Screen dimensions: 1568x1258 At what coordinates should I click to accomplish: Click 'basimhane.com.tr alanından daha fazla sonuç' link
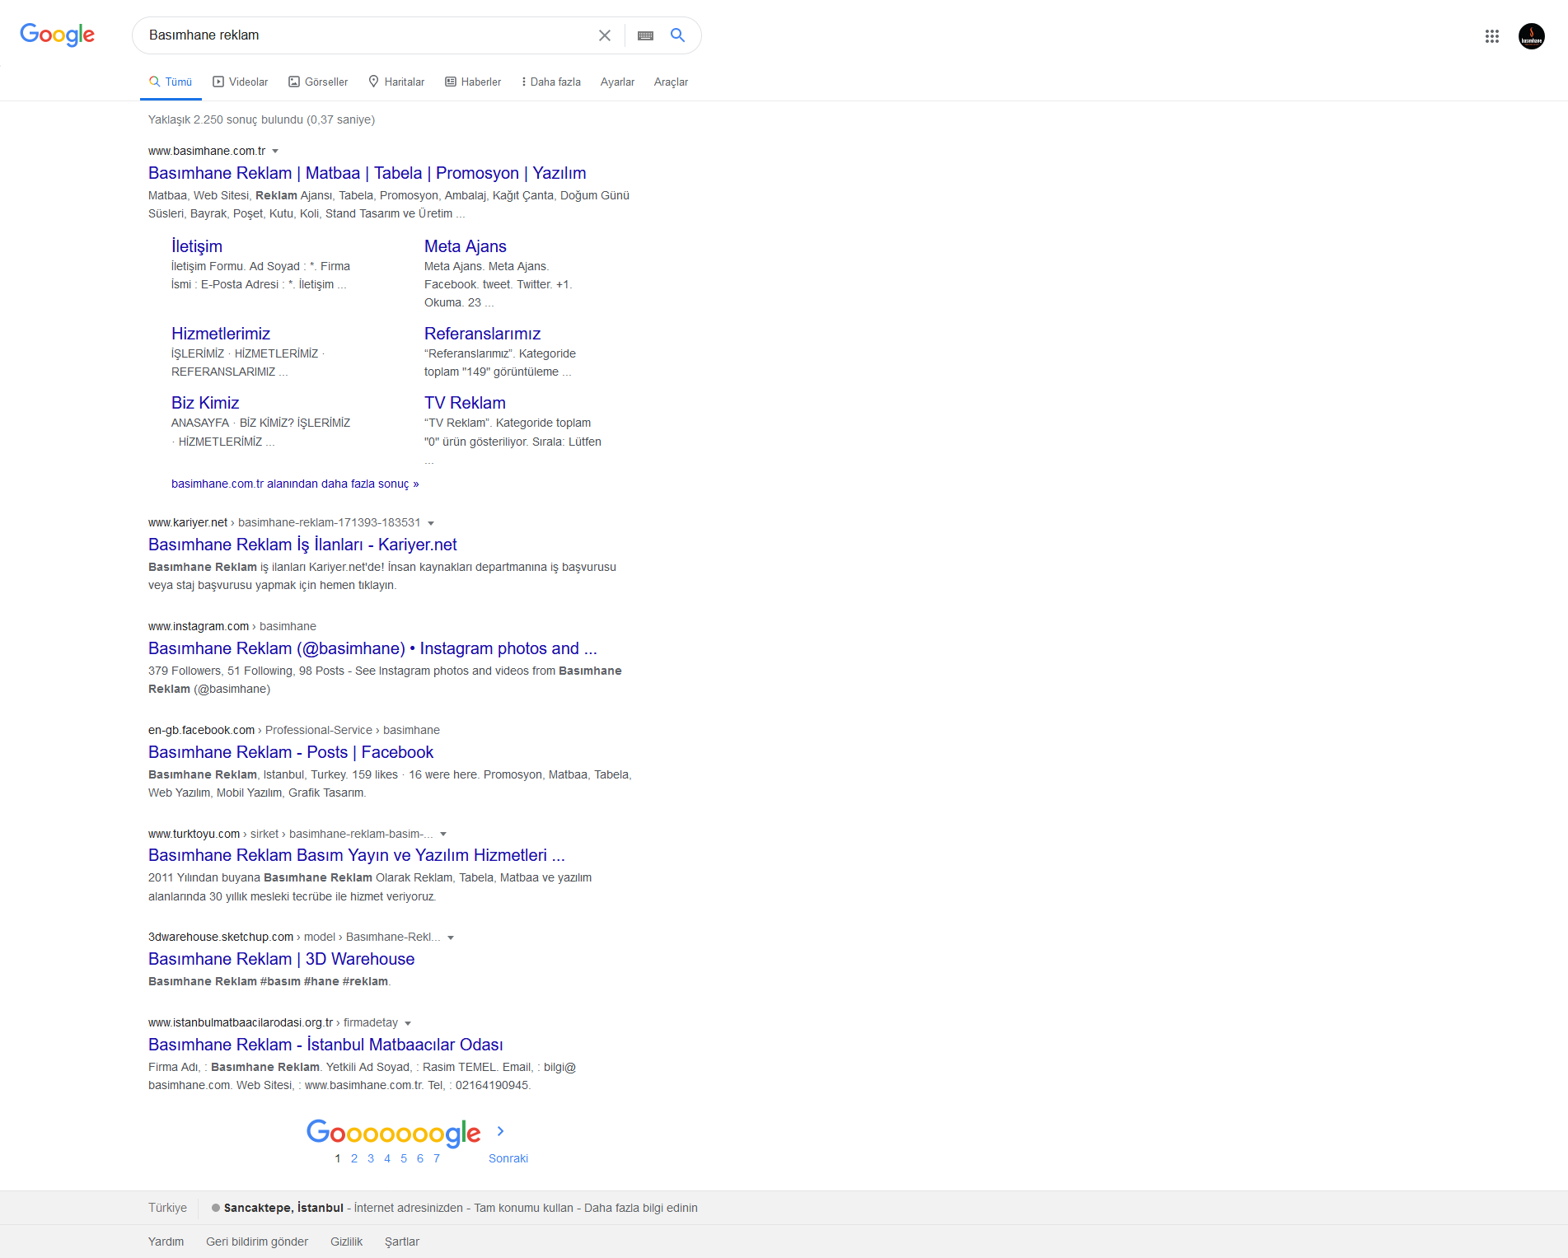click(295, 484)
